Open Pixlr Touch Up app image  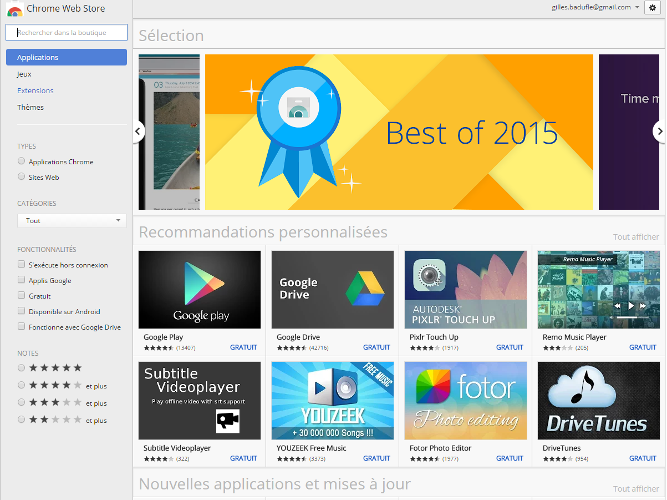[x=466, y=290]
